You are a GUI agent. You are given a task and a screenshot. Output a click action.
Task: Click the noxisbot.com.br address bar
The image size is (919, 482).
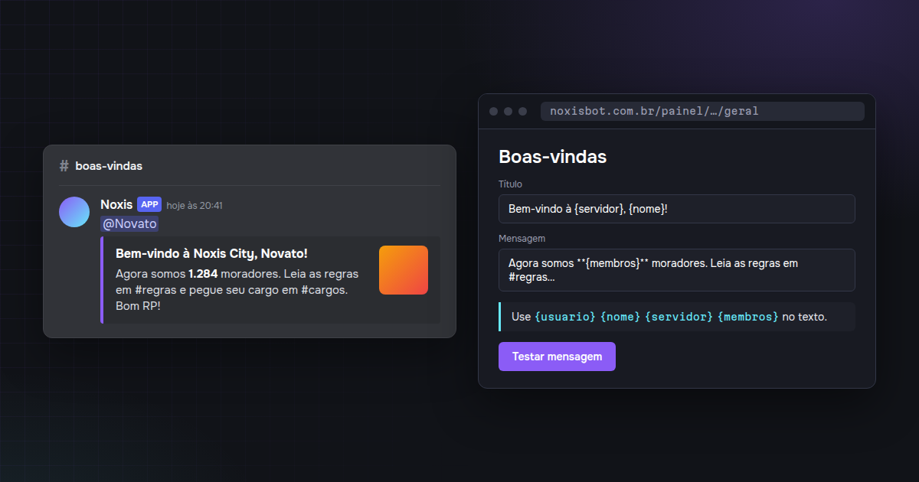tap(702, 111)
